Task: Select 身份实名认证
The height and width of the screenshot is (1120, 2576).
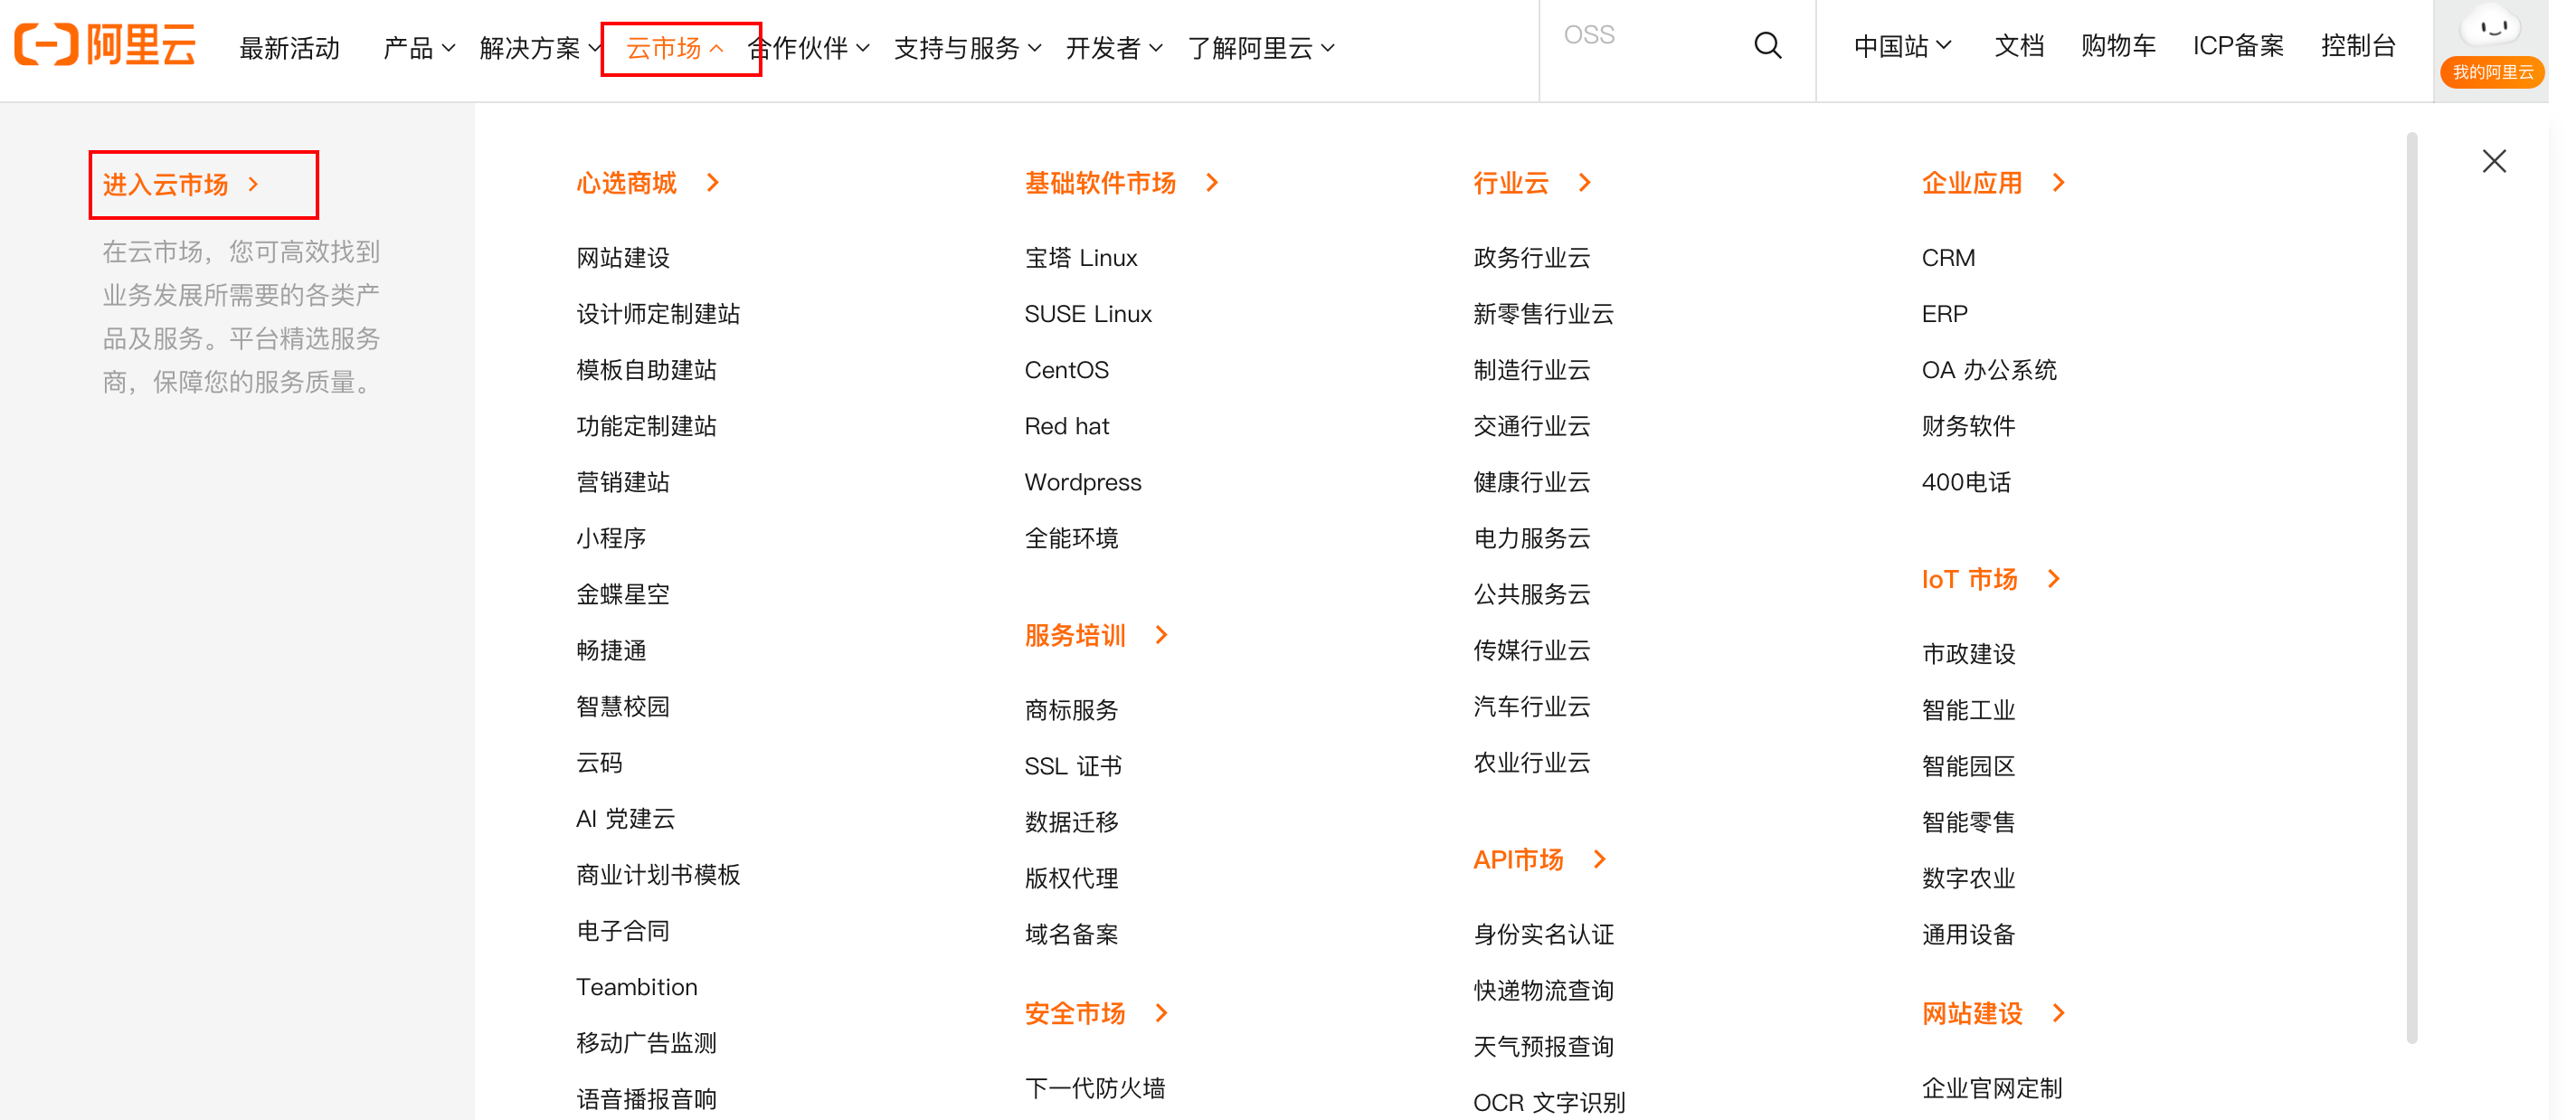Action: click(x=1543, y=934)
